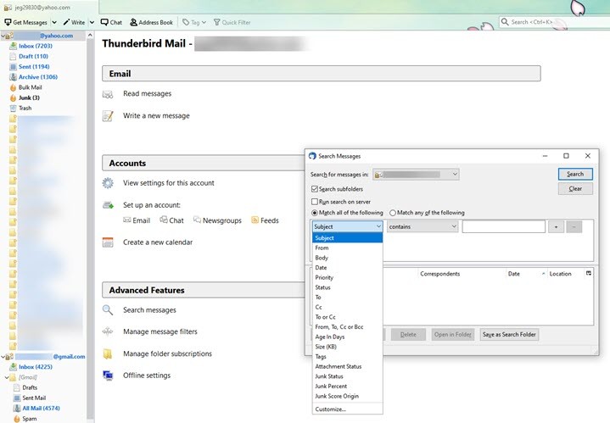Choose Customize... in the field list

pyautogui.click(x=347, y=409)
